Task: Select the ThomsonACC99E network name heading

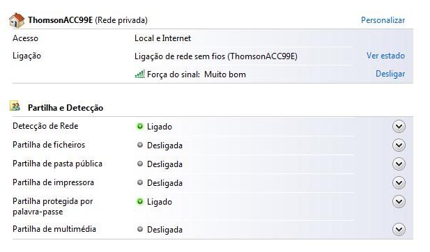Action: pyautogui.click(x=61, y=20)
